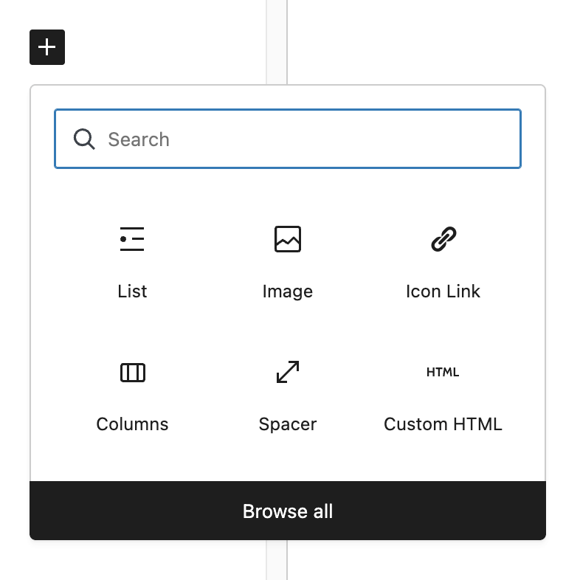
Task: Click the magnifying glass search icon
Action: (x=84, y=139)
